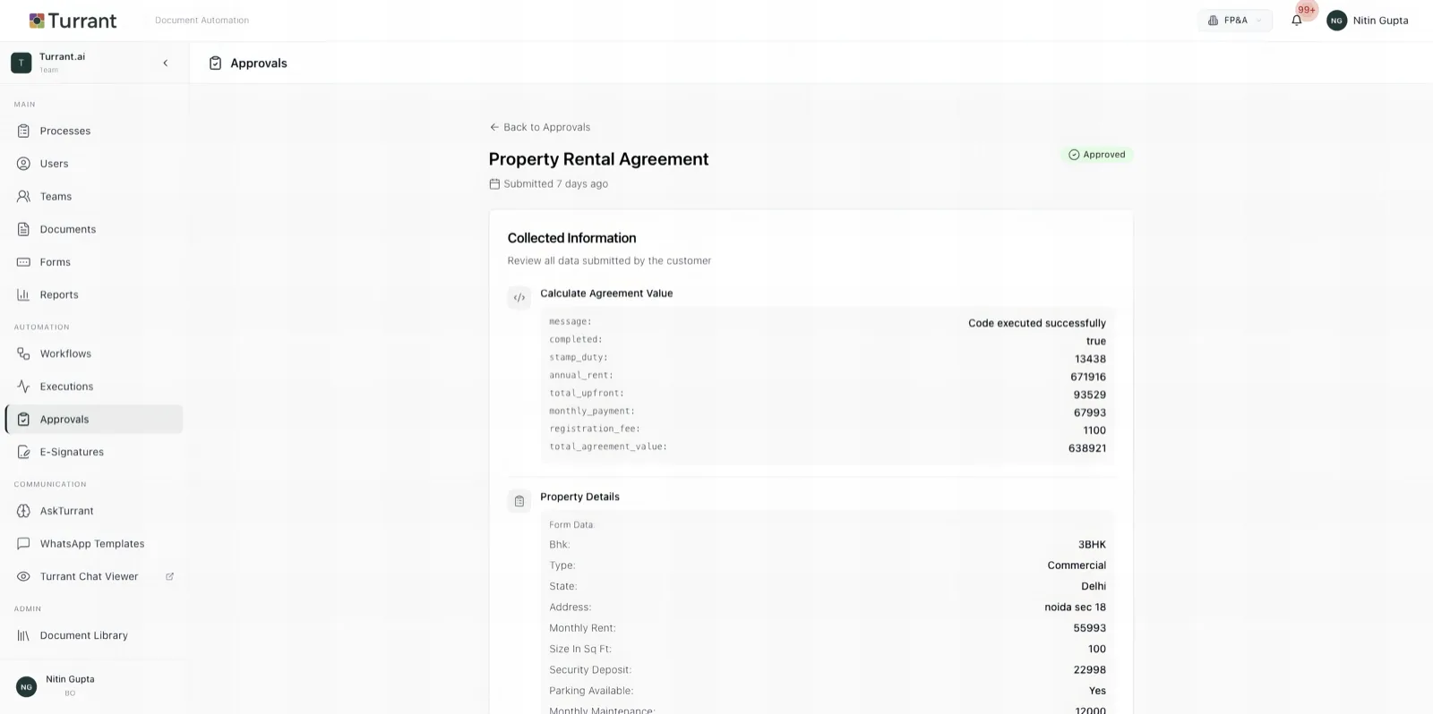Viewport: 1433px width, 714px height.
Task: Select AskTurrant in sidebar
Action: coord(94,511)
